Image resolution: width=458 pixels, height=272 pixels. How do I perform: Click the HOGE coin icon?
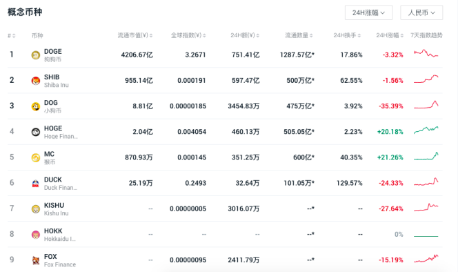36,132
